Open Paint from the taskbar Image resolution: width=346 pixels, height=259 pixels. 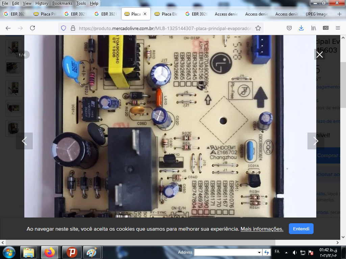pyautogui.click(x=92, y=252)
